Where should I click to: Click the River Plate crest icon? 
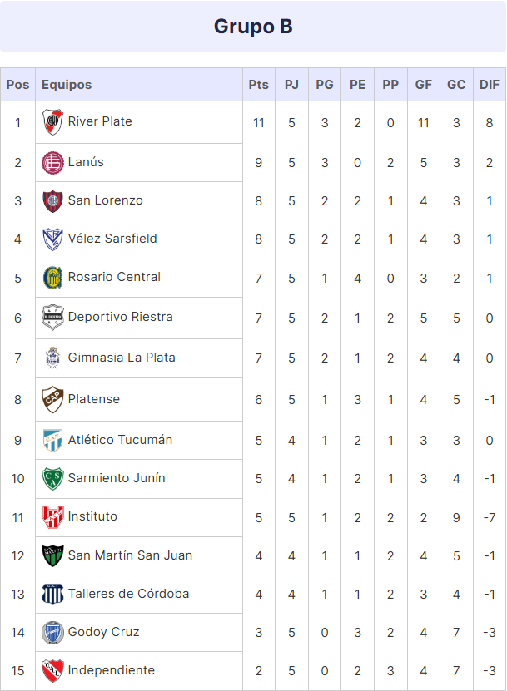point(52,121)
